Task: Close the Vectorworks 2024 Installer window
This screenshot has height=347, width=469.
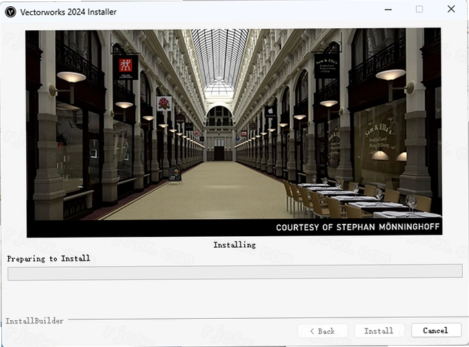Action: 451,9
